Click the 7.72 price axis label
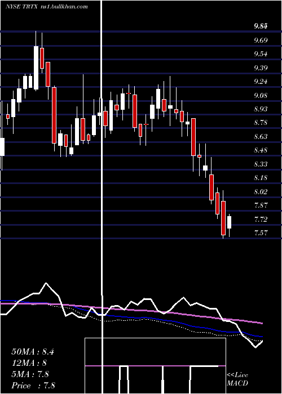 pos(261,220)
